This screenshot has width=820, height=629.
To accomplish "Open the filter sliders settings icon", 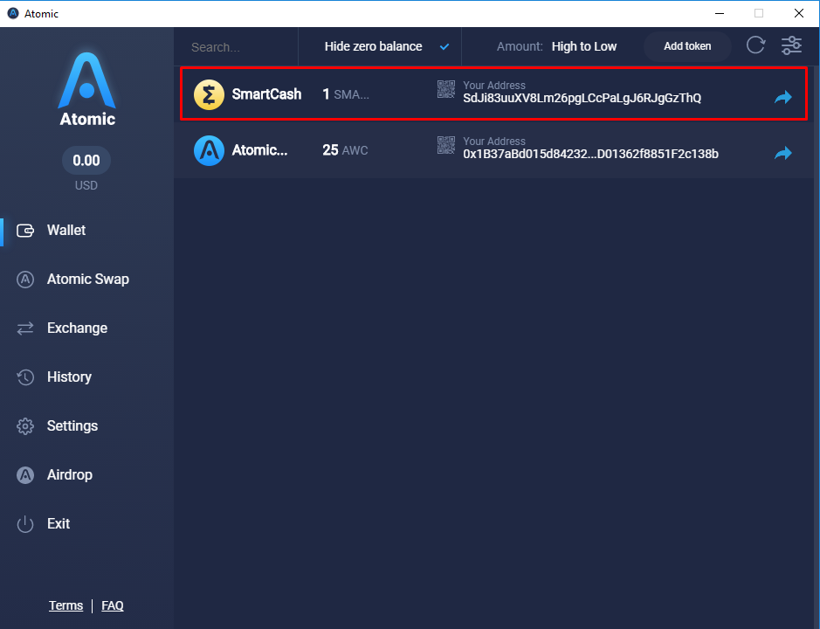I will point(791,45).
